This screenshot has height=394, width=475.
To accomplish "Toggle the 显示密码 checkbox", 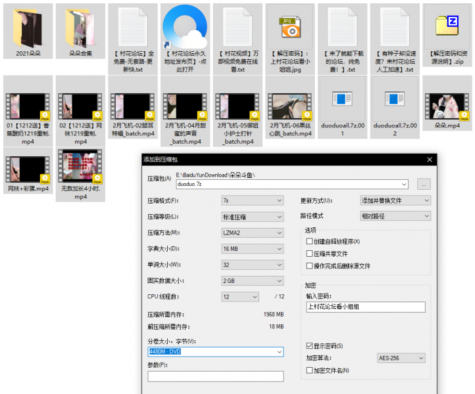I will (x=310, y=346).
